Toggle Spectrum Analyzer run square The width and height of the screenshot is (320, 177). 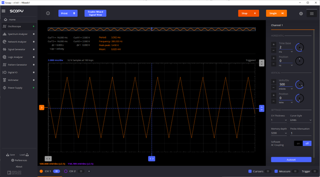34,34
